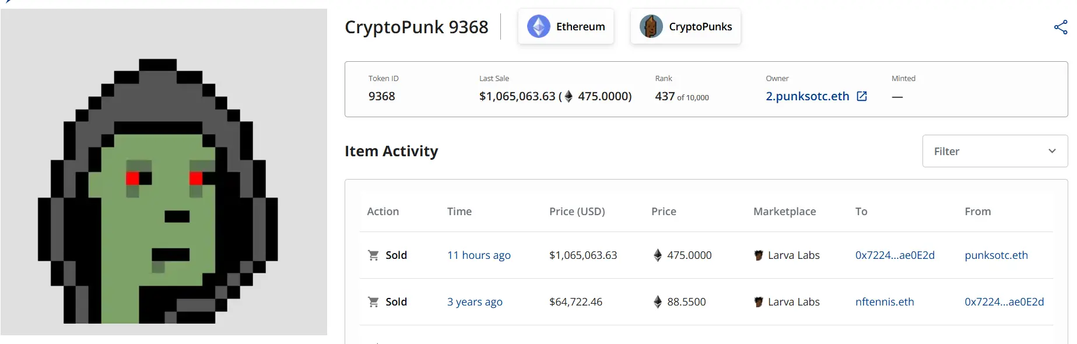
Task: Click the Ethereum diamond logo icon
Action: point(538,26)
